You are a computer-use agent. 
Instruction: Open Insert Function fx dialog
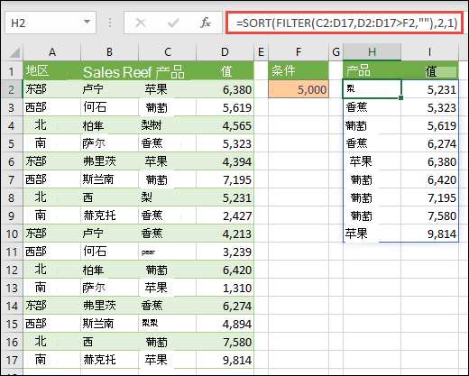point(206,23)
